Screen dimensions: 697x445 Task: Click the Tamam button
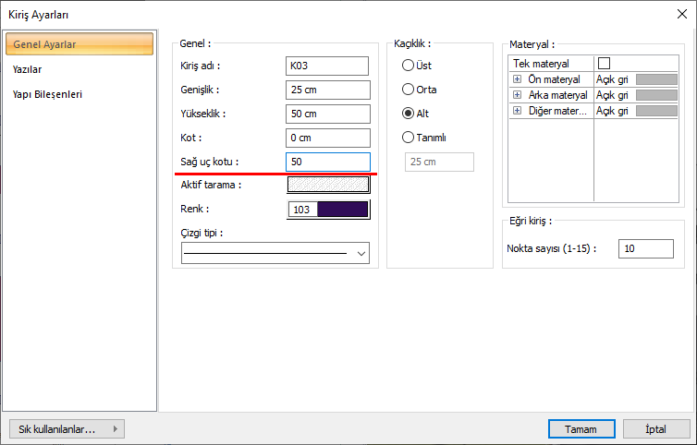(581, 429)
